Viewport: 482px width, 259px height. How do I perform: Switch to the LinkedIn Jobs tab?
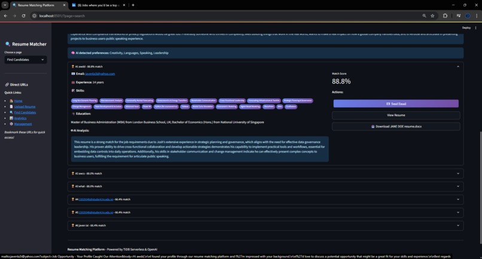(98, 5)
